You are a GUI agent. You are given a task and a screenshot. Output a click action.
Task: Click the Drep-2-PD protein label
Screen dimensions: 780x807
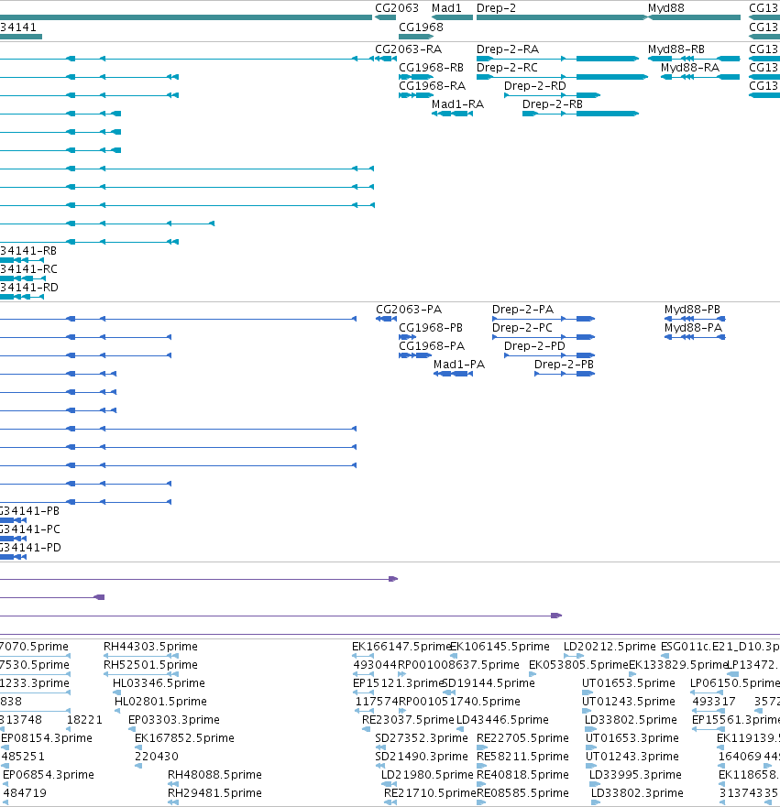click(x=534, y=346)
